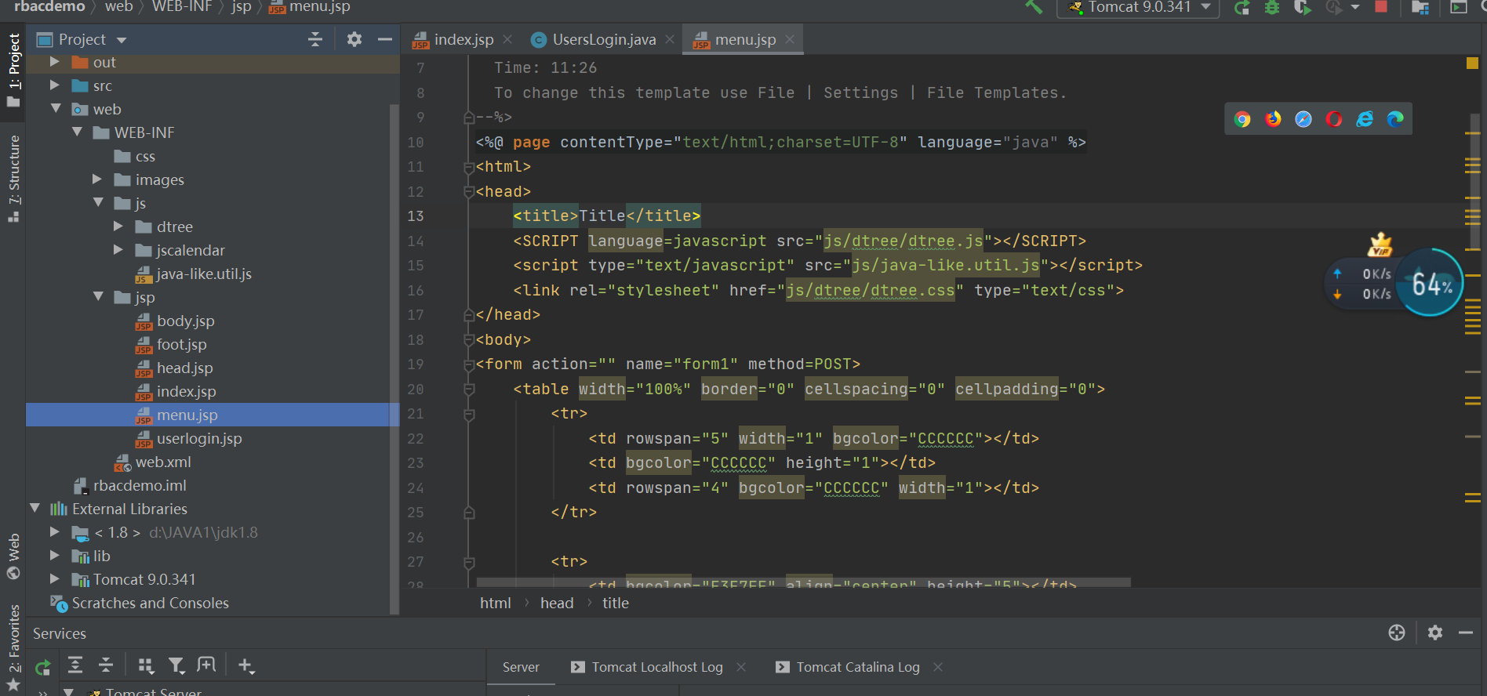Expand all services icon

point(75,665)
